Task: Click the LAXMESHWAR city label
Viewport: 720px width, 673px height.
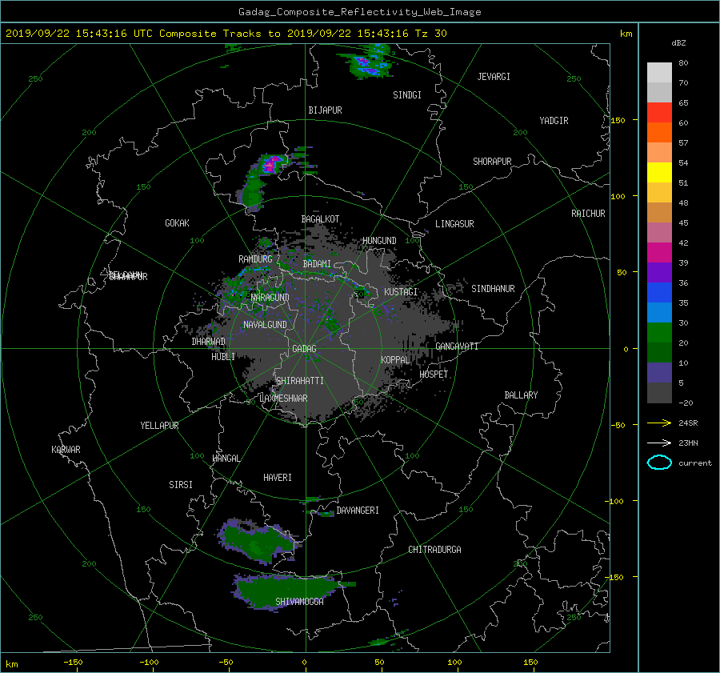Action: coord(283,399)
